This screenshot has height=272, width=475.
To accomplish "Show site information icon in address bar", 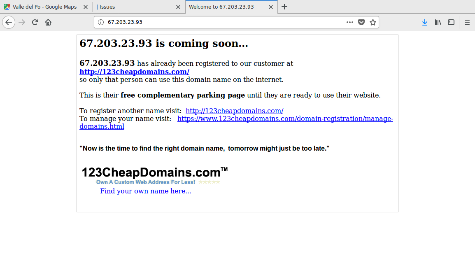I will coord(101,22).
